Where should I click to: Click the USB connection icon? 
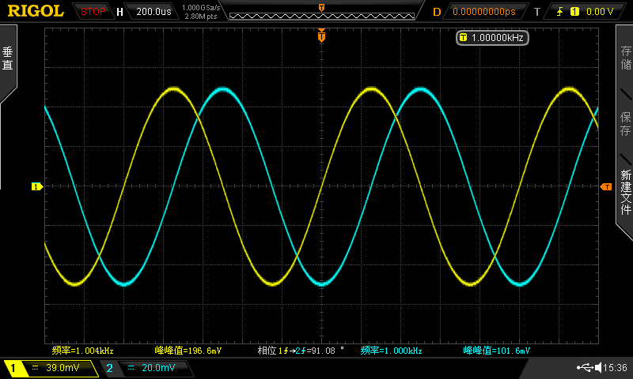585,367
